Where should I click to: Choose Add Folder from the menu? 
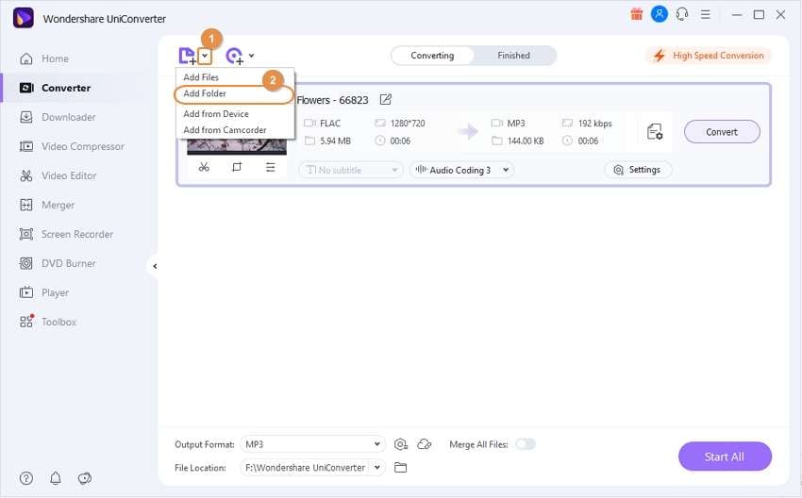pos(205,93)
